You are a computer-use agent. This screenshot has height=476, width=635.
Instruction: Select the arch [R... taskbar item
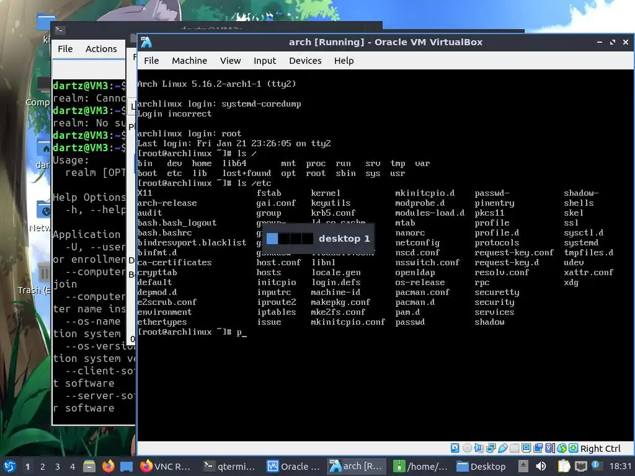(356, 466)
